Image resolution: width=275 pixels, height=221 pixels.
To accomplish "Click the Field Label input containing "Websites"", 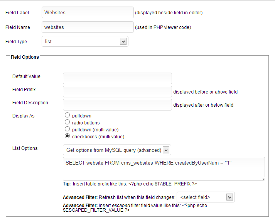I will point(87,12).
